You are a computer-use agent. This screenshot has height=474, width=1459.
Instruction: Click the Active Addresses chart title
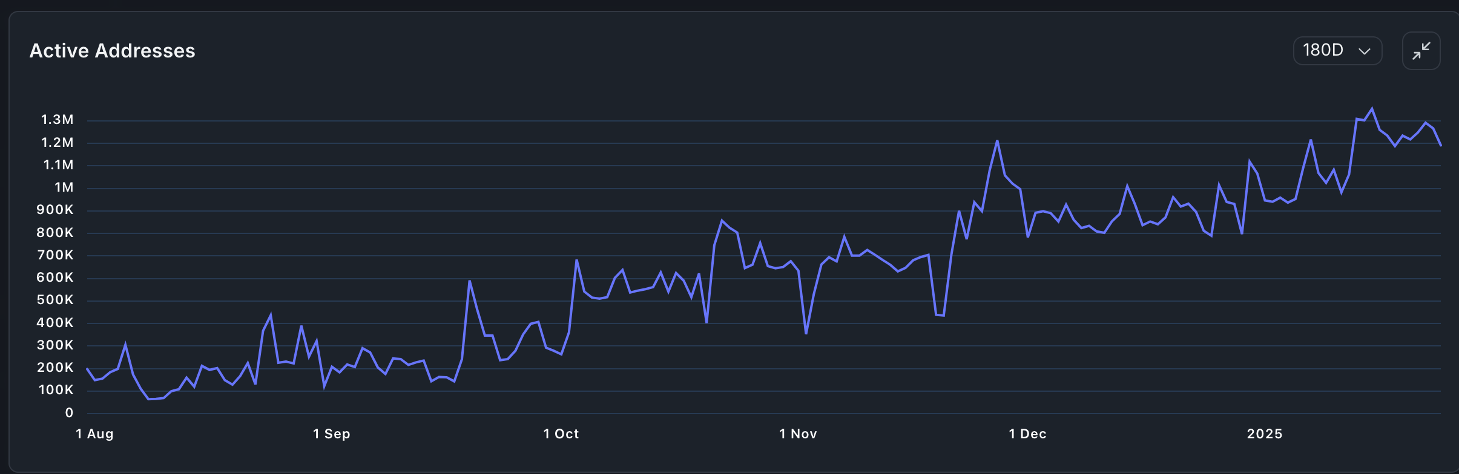tap(113, 51)
